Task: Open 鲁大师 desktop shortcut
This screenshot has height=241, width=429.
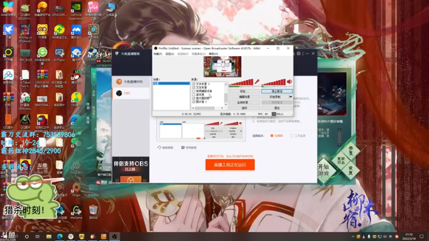Action: tap(76, 54)
